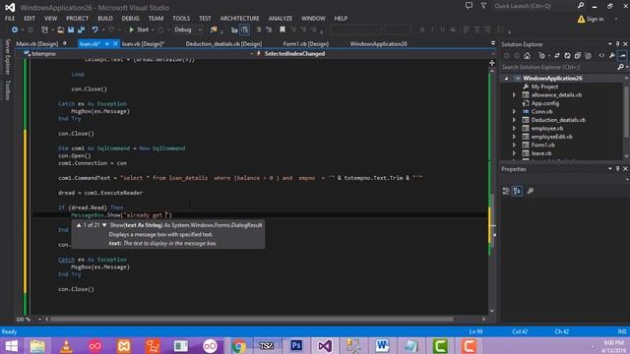Click notifications filter icon in title bar
The height and width of the screenshot is (354, 630).
tap(483, 6)
